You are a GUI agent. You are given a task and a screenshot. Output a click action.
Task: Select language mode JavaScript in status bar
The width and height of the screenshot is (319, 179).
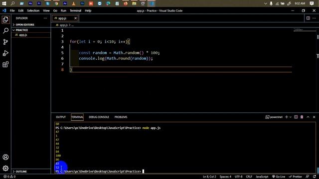click(262, 177)
